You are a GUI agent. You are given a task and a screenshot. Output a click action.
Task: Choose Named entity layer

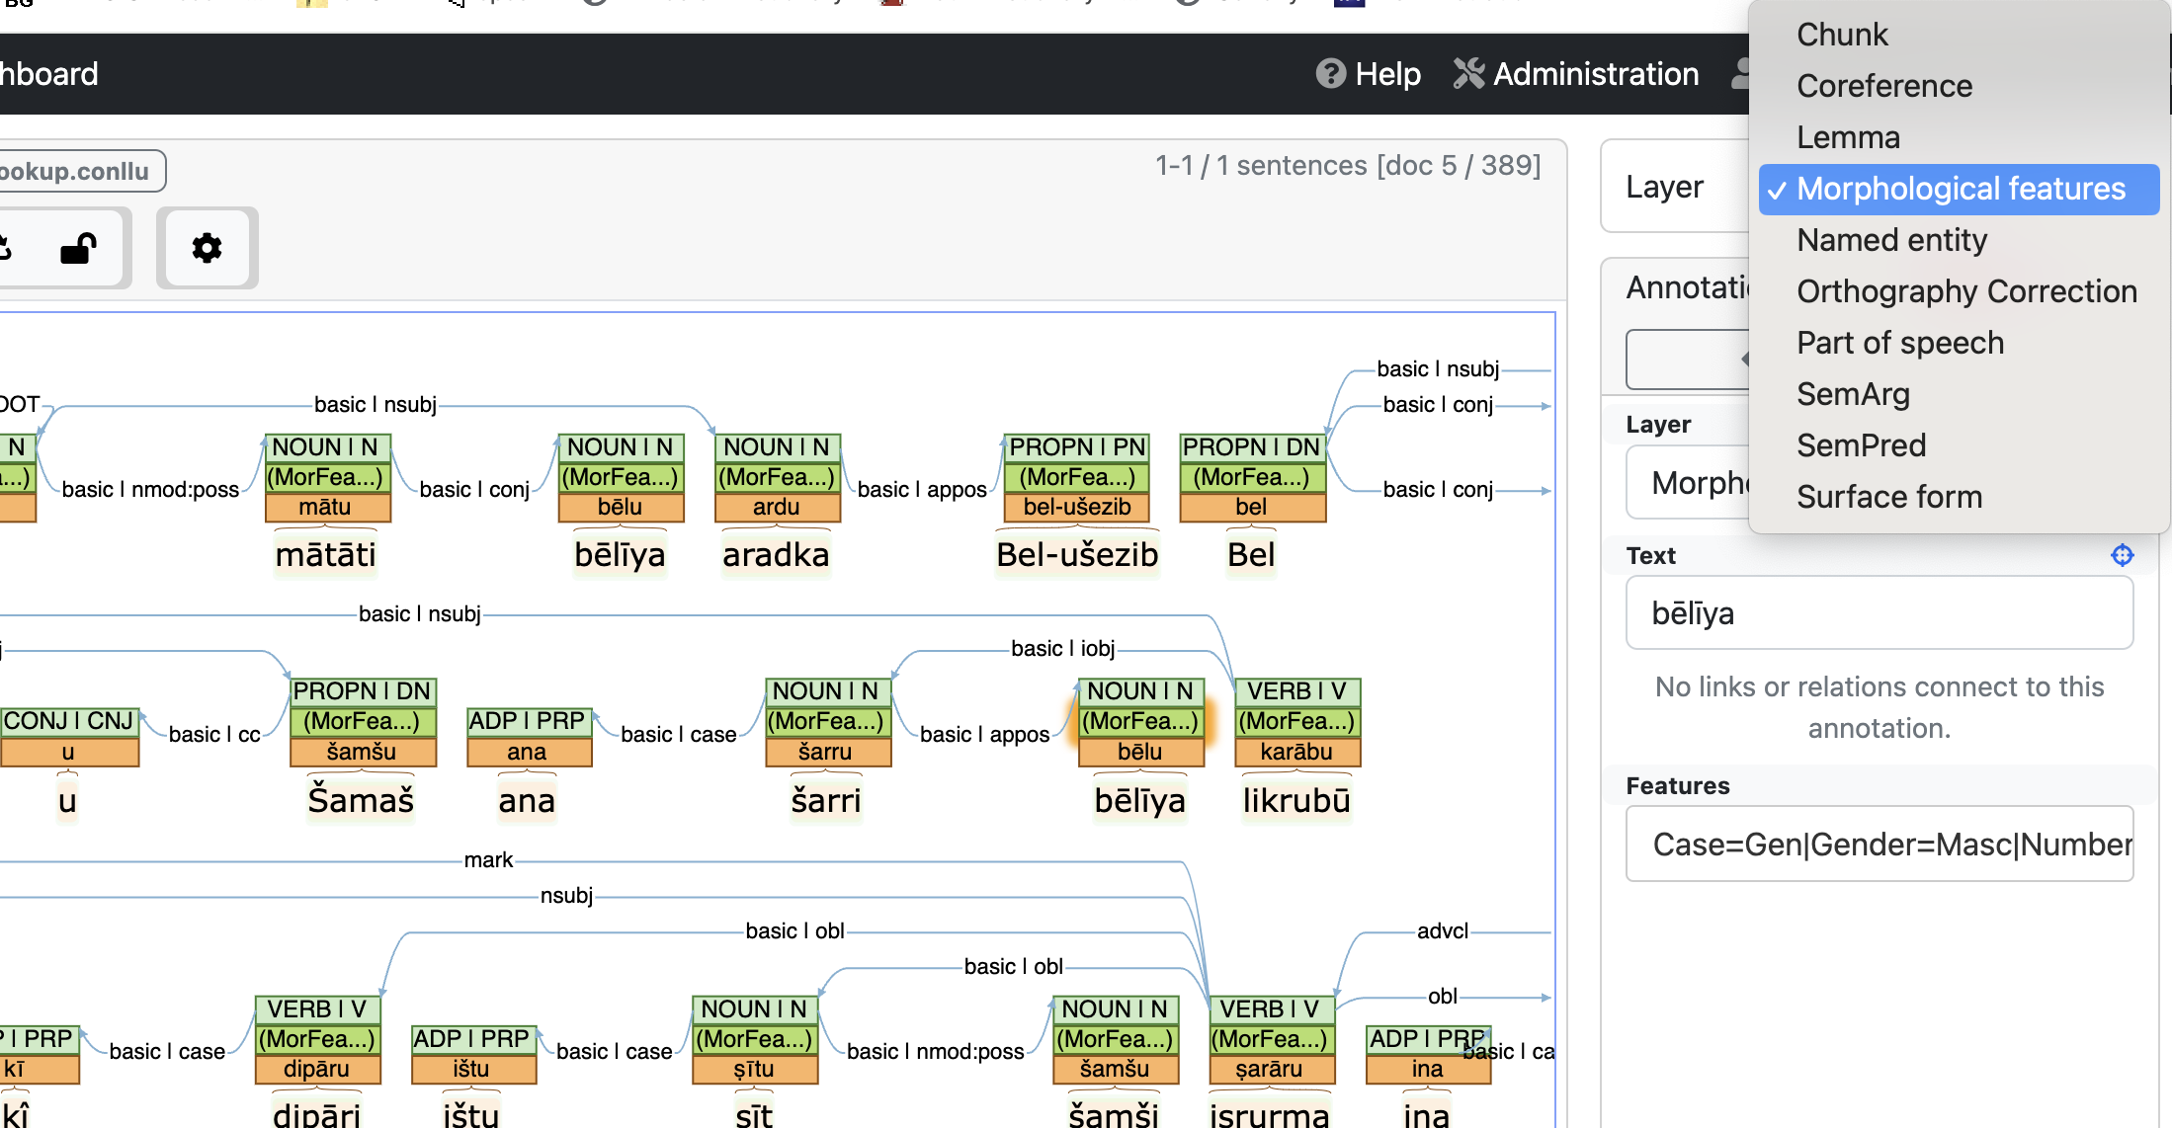coord(1891,240)
